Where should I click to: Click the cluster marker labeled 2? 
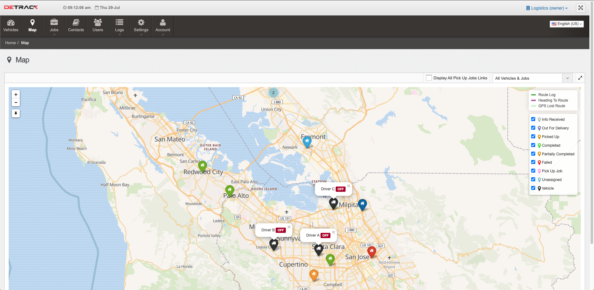click(273, 93)
